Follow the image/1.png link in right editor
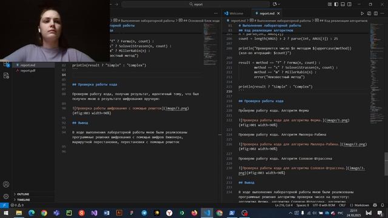Screen dimensions: 388x218 pyautogui.click(x=337, y=120)
